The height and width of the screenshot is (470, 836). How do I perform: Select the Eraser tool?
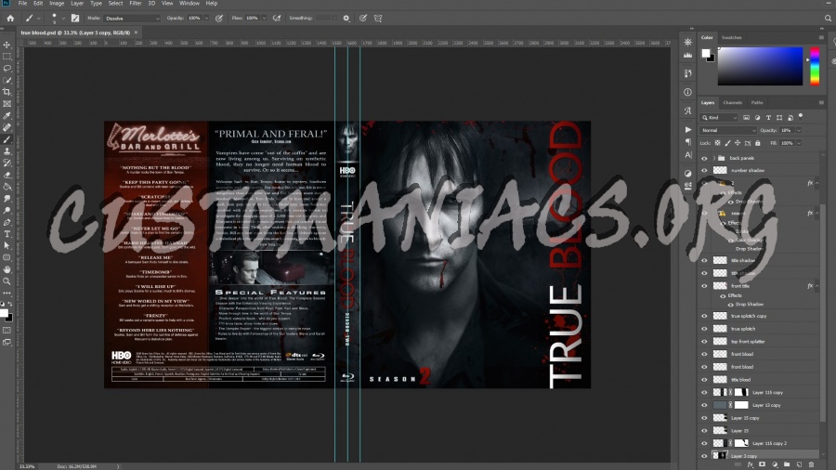pos(7,175)
